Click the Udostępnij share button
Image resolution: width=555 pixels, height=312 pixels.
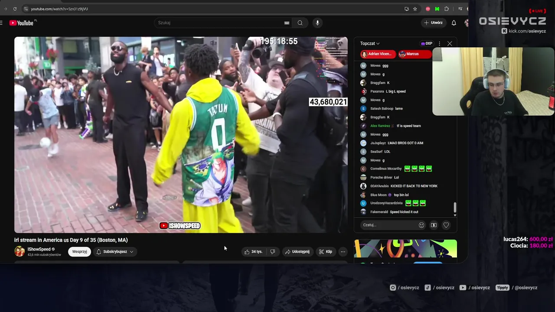click(x=297, y=251)
